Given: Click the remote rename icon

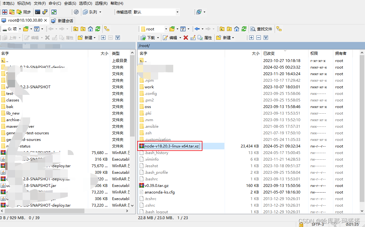Looking at the screenshot, I should [x=193, y=38].
